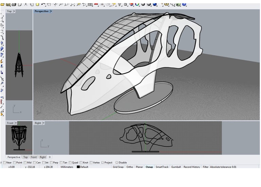Undo the last action with the Undo arrow
The image size is (261, 187).
tap(43, 4)
